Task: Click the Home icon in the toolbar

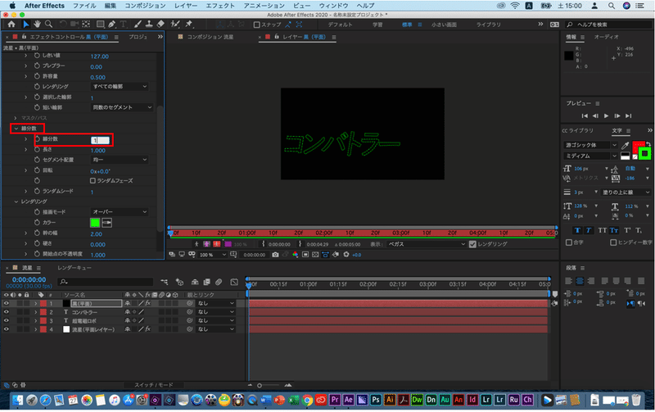Action: (11, 25)
